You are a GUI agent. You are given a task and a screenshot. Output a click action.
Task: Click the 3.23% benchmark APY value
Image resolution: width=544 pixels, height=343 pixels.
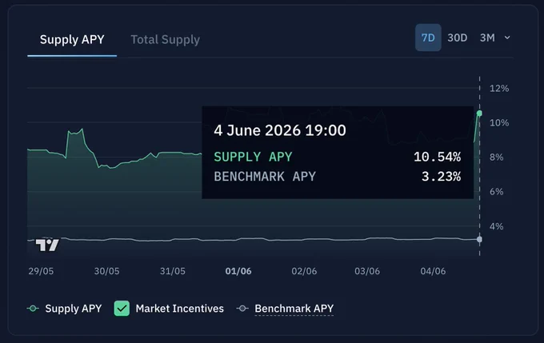click(441, 177)
